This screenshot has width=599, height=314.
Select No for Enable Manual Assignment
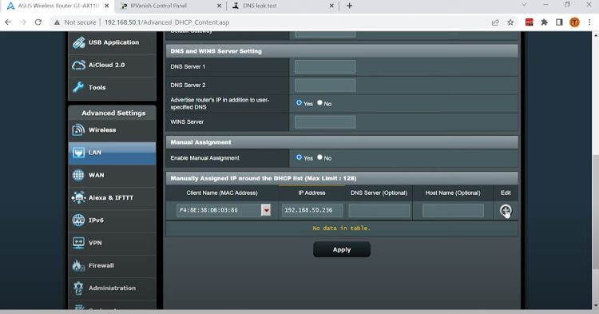319,157
